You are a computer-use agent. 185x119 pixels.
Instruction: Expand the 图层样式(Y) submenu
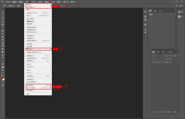38,21
